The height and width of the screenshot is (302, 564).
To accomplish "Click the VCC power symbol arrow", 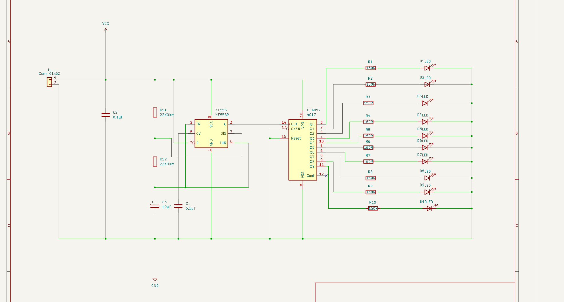I will [x=106, y=29].
